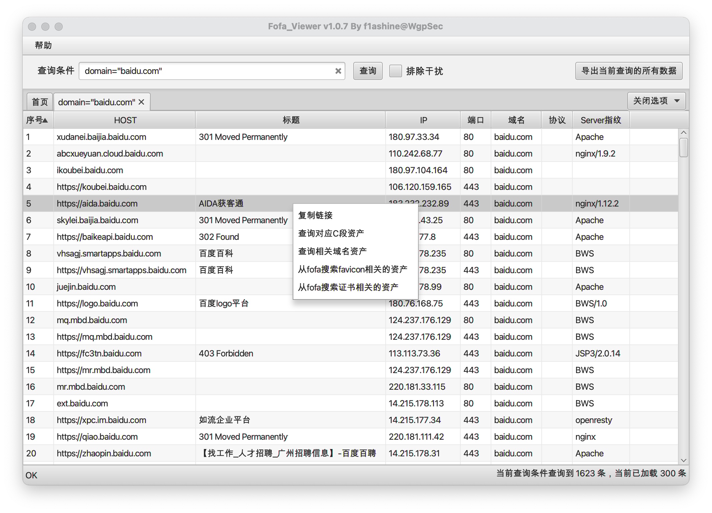
Task: Open the 关闭选项 dropdown
Action: [x=656, y=101]
